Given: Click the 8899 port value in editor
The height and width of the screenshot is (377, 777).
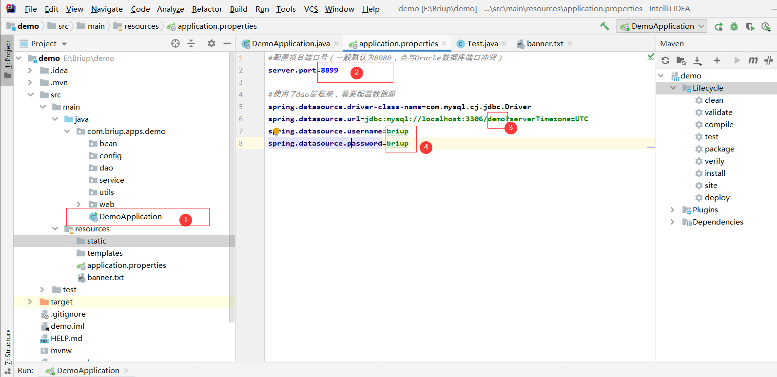Looking at the screenshot, I should click(329, 70).
